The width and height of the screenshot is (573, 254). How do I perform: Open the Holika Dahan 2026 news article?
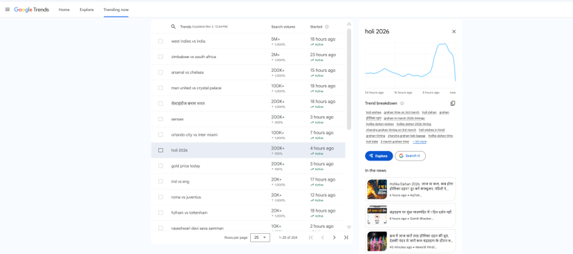(411, 189)
